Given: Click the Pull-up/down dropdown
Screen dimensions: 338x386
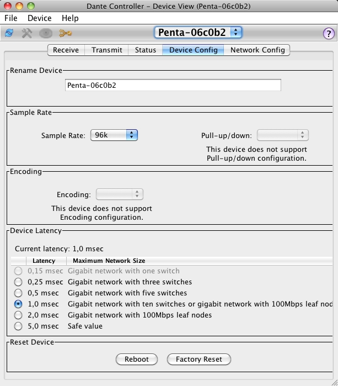Looking at the screenshot, I should coord(282,135).
